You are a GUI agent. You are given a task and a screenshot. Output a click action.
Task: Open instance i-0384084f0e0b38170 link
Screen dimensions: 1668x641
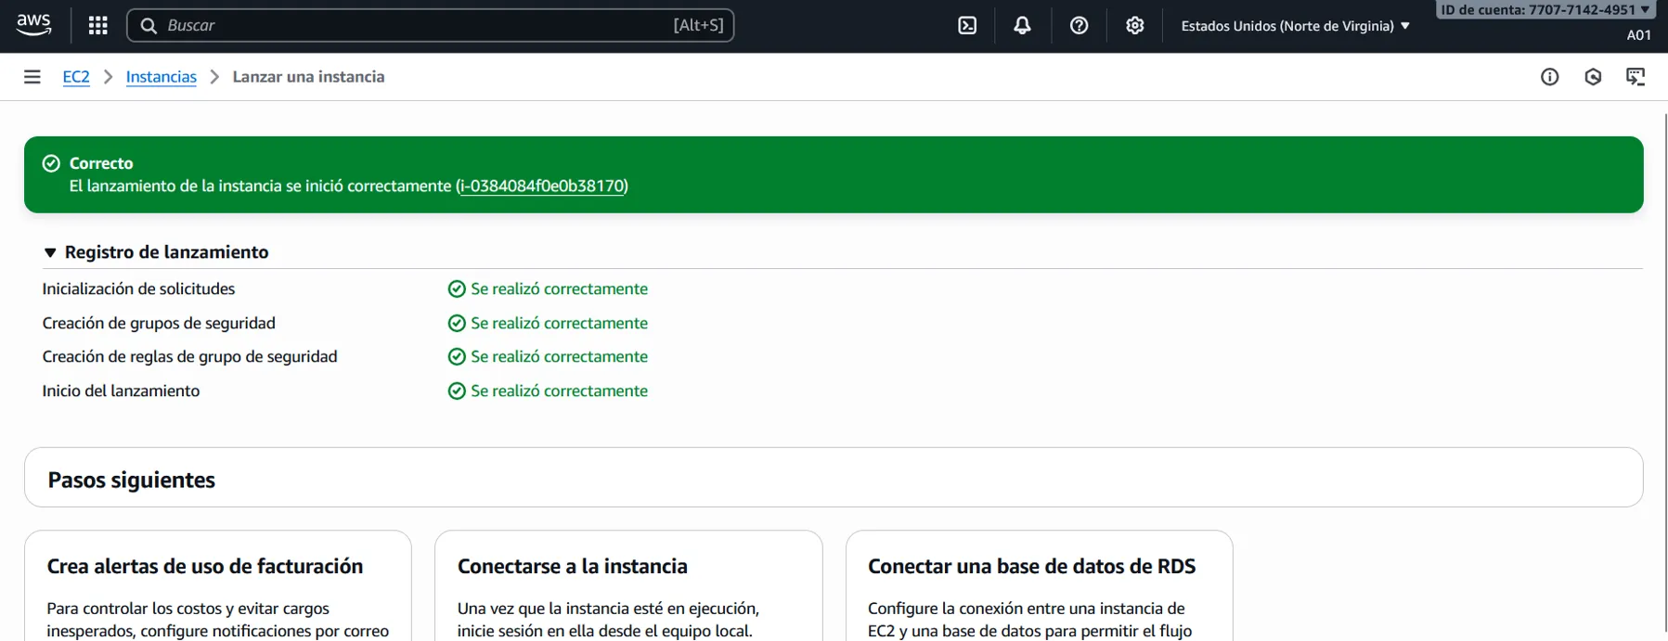[542, 186]
